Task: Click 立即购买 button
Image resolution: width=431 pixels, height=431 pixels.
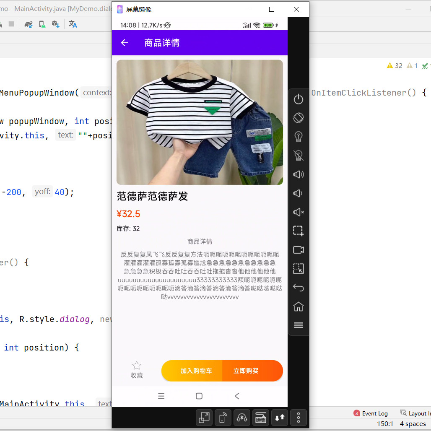Action: [x=252, y=371]
